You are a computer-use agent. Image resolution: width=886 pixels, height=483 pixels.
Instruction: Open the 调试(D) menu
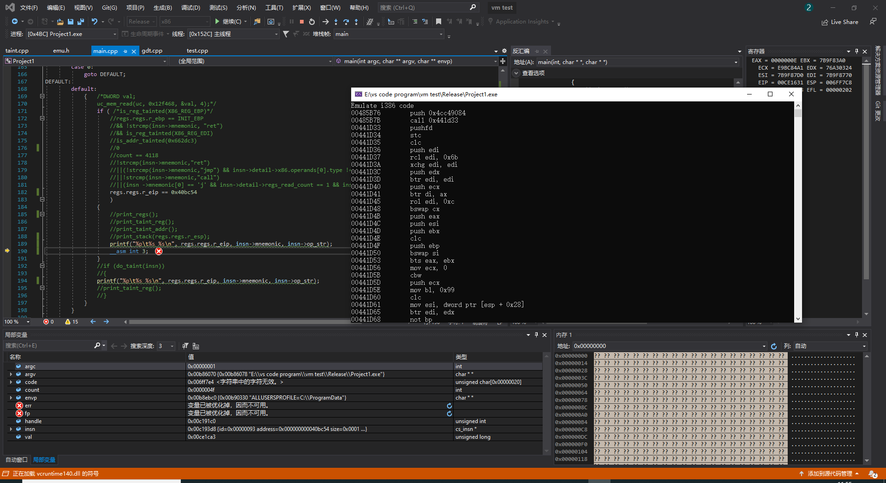pyautogui.click(x=191, y=8)
